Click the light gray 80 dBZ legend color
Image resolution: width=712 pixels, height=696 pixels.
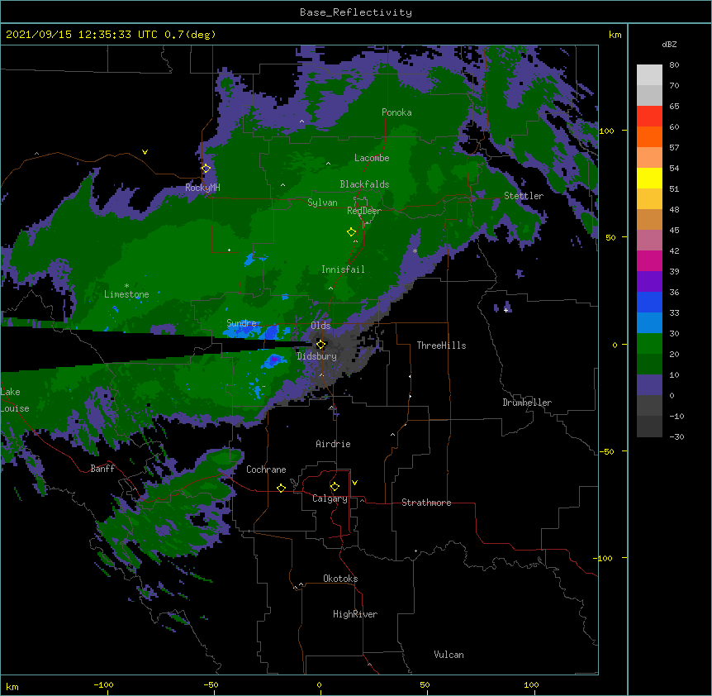649,75
